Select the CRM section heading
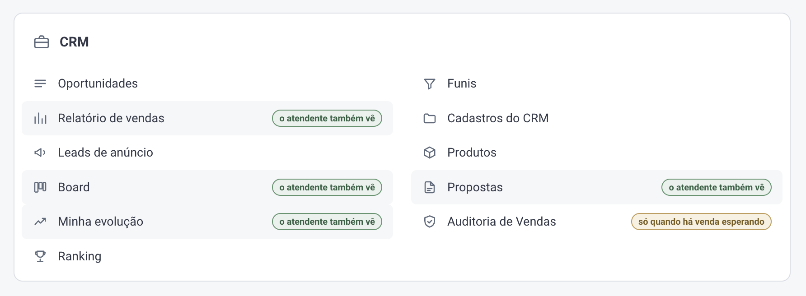This screenshot has width=806, height=296. pyautogui.click(x=74, y=42)
